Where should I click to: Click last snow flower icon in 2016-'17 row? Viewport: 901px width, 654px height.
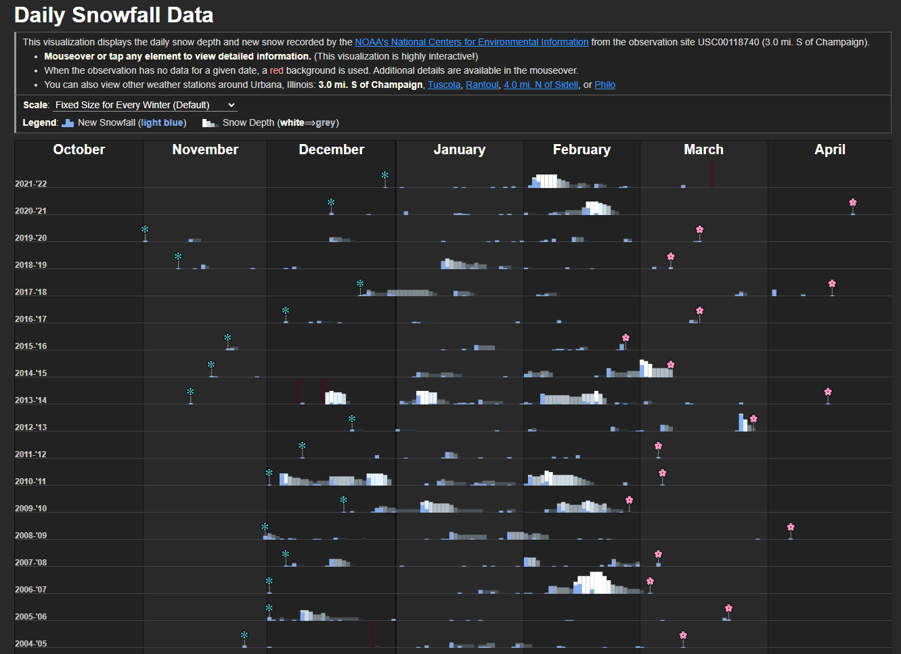point(700,311)
